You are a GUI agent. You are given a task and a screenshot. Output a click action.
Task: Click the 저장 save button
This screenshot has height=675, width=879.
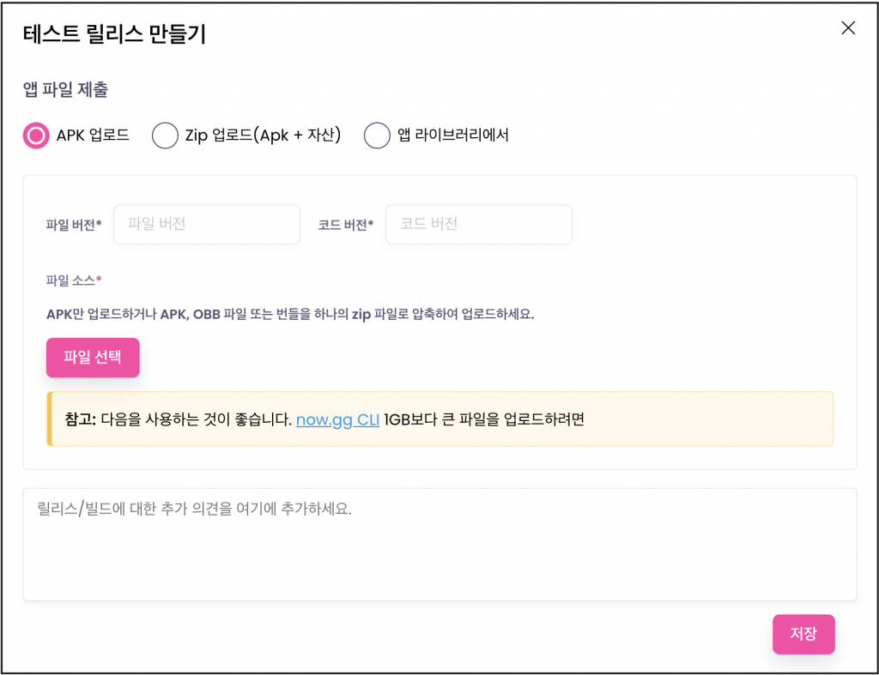point(803,634)
